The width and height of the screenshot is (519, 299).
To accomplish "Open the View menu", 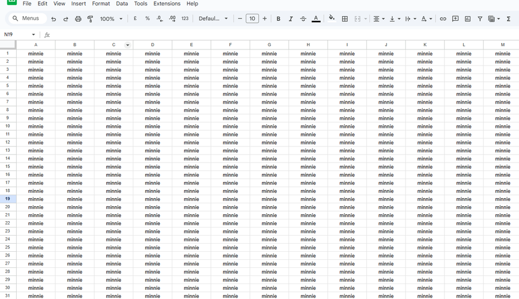I will click(59, 3).
